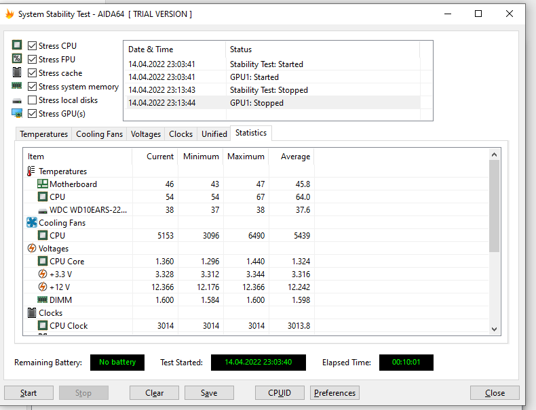Click the Elapsed Time value 00:10:01

coord(406,362)
